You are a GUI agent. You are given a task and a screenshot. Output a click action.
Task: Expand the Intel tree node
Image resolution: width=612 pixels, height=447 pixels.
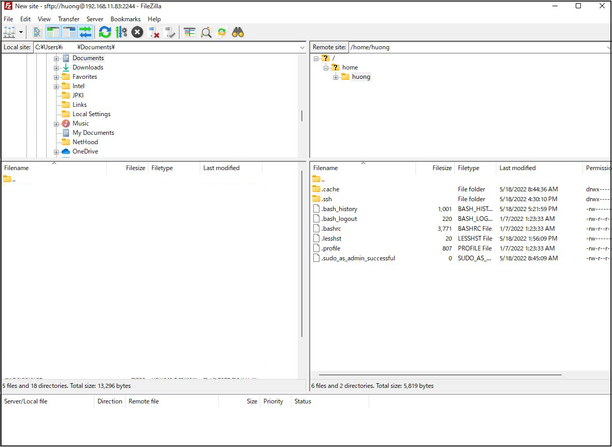pos(56,87)
